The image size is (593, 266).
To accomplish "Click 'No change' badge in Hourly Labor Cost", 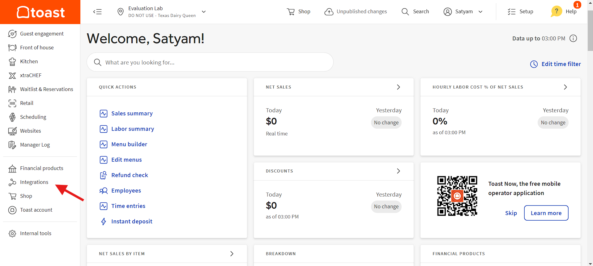I will tap(553, 123).
